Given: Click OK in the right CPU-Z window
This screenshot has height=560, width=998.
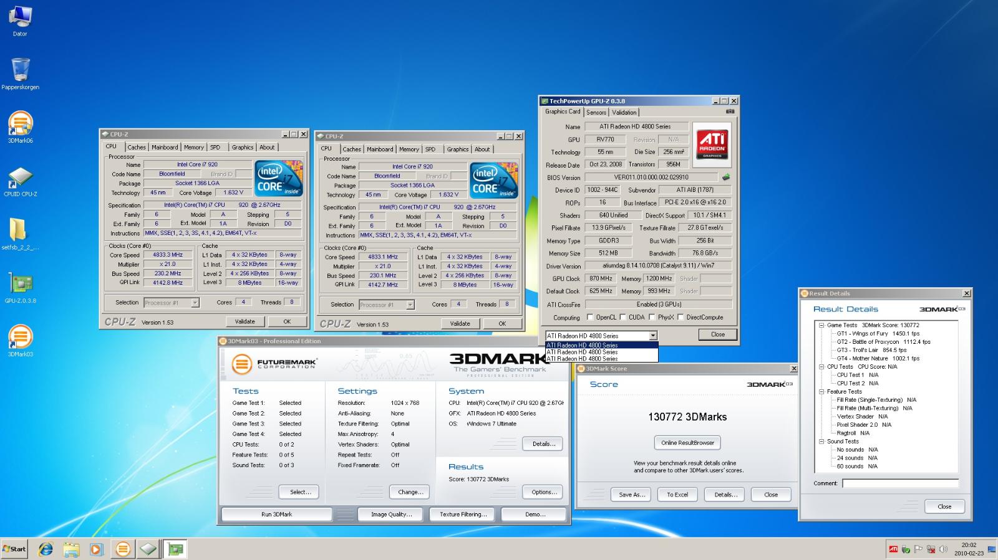Looking at the screenshot, I should coord(502,324).
